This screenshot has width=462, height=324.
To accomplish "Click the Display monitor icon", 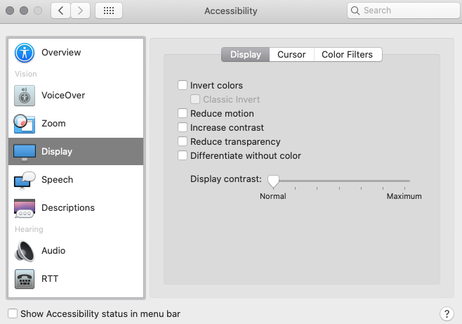I will (25, 152).
